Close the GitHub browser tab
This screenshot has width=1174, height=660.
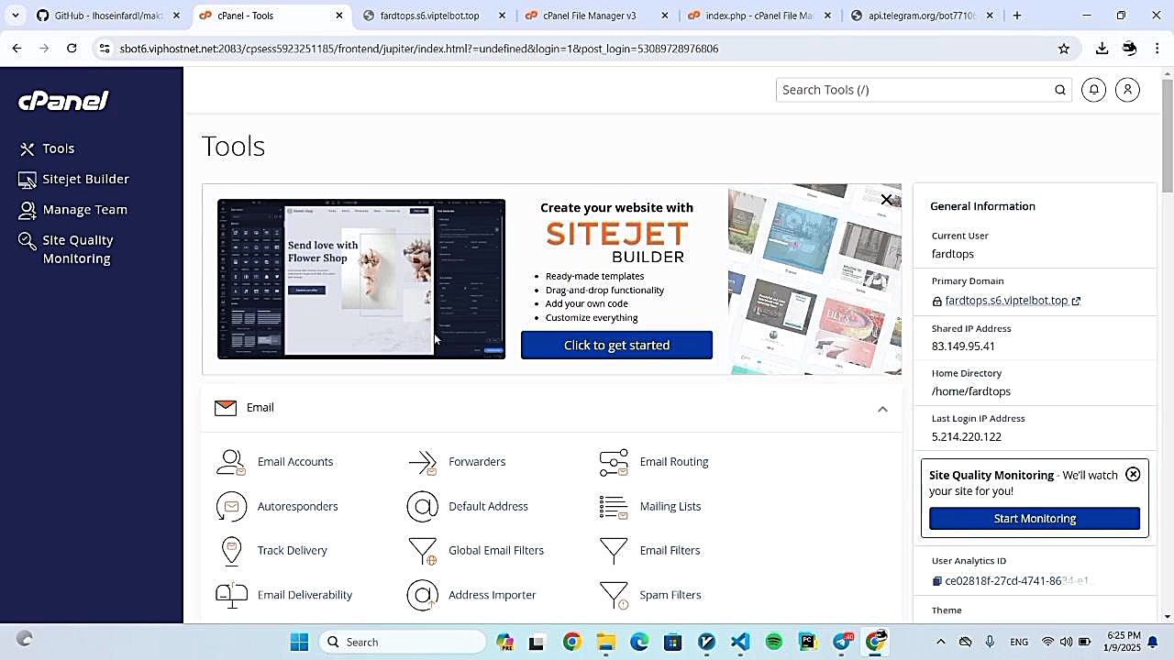click(177, 16)
